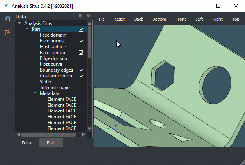Select the Custom contour tree item
This screenshot has height=165, width=245.
(x=57, y=76)
